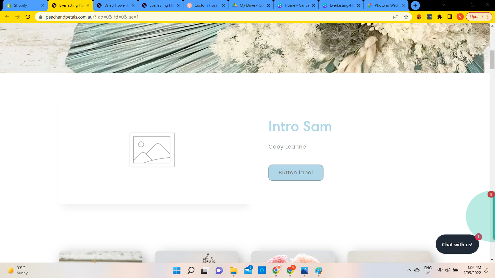The width and height of the screenshot is (495, 278).
Task: Click the share page icon
Action: 396,17
